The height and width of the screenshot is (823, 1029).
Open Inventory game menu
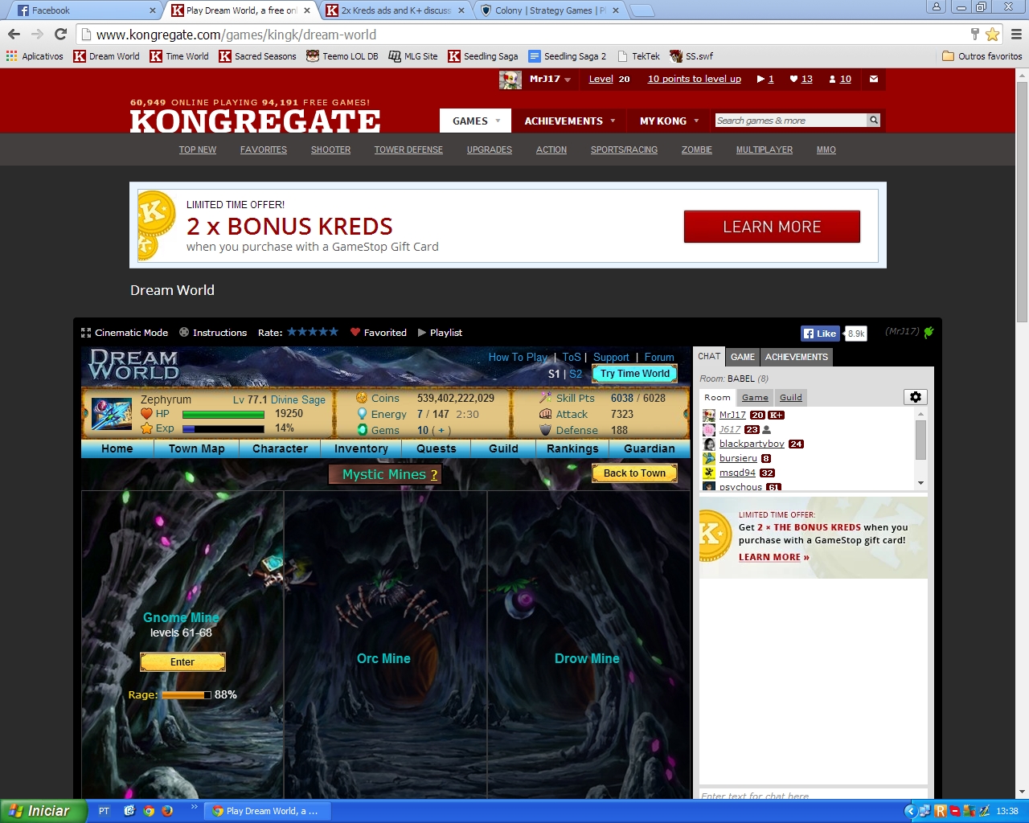361,448
